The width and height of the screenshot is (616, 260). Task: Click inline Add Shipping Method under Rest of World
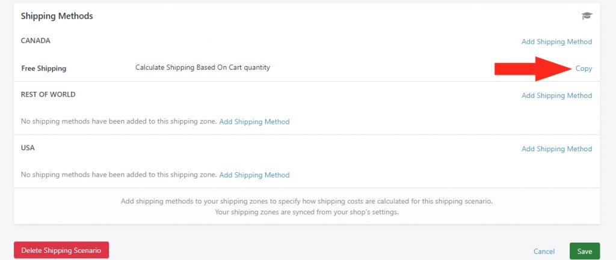tap(254, 122)
